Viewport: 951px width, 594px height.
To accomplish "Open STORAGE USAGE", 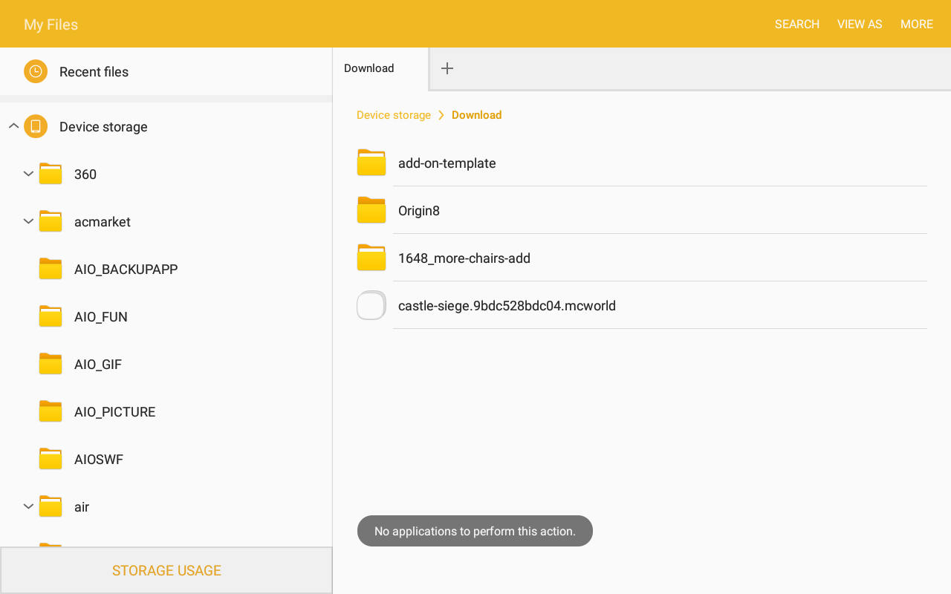I will [166, 570].
